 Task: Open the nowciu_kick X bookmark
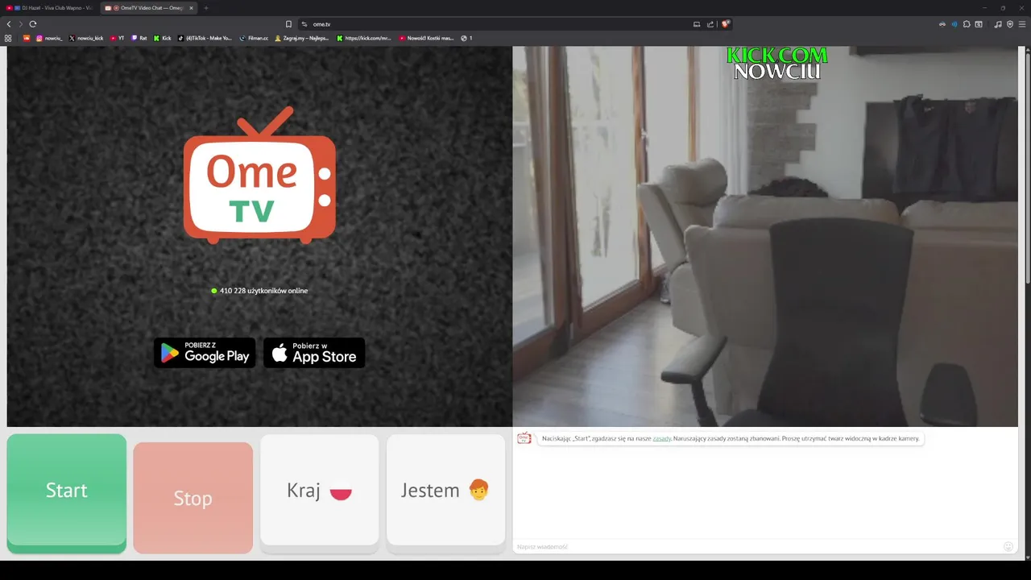86,38
